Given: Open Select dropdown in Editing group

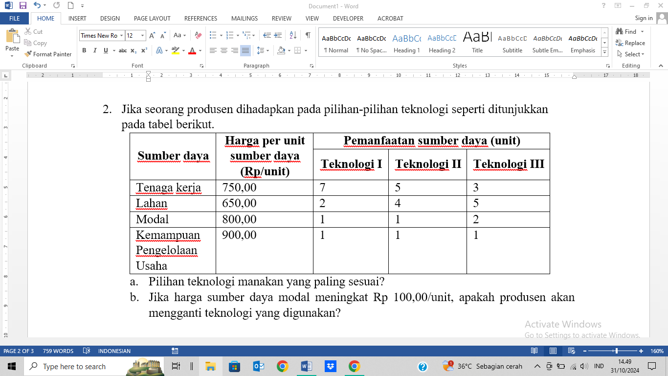Looking at the screenshot, I should tap(631, 54).
